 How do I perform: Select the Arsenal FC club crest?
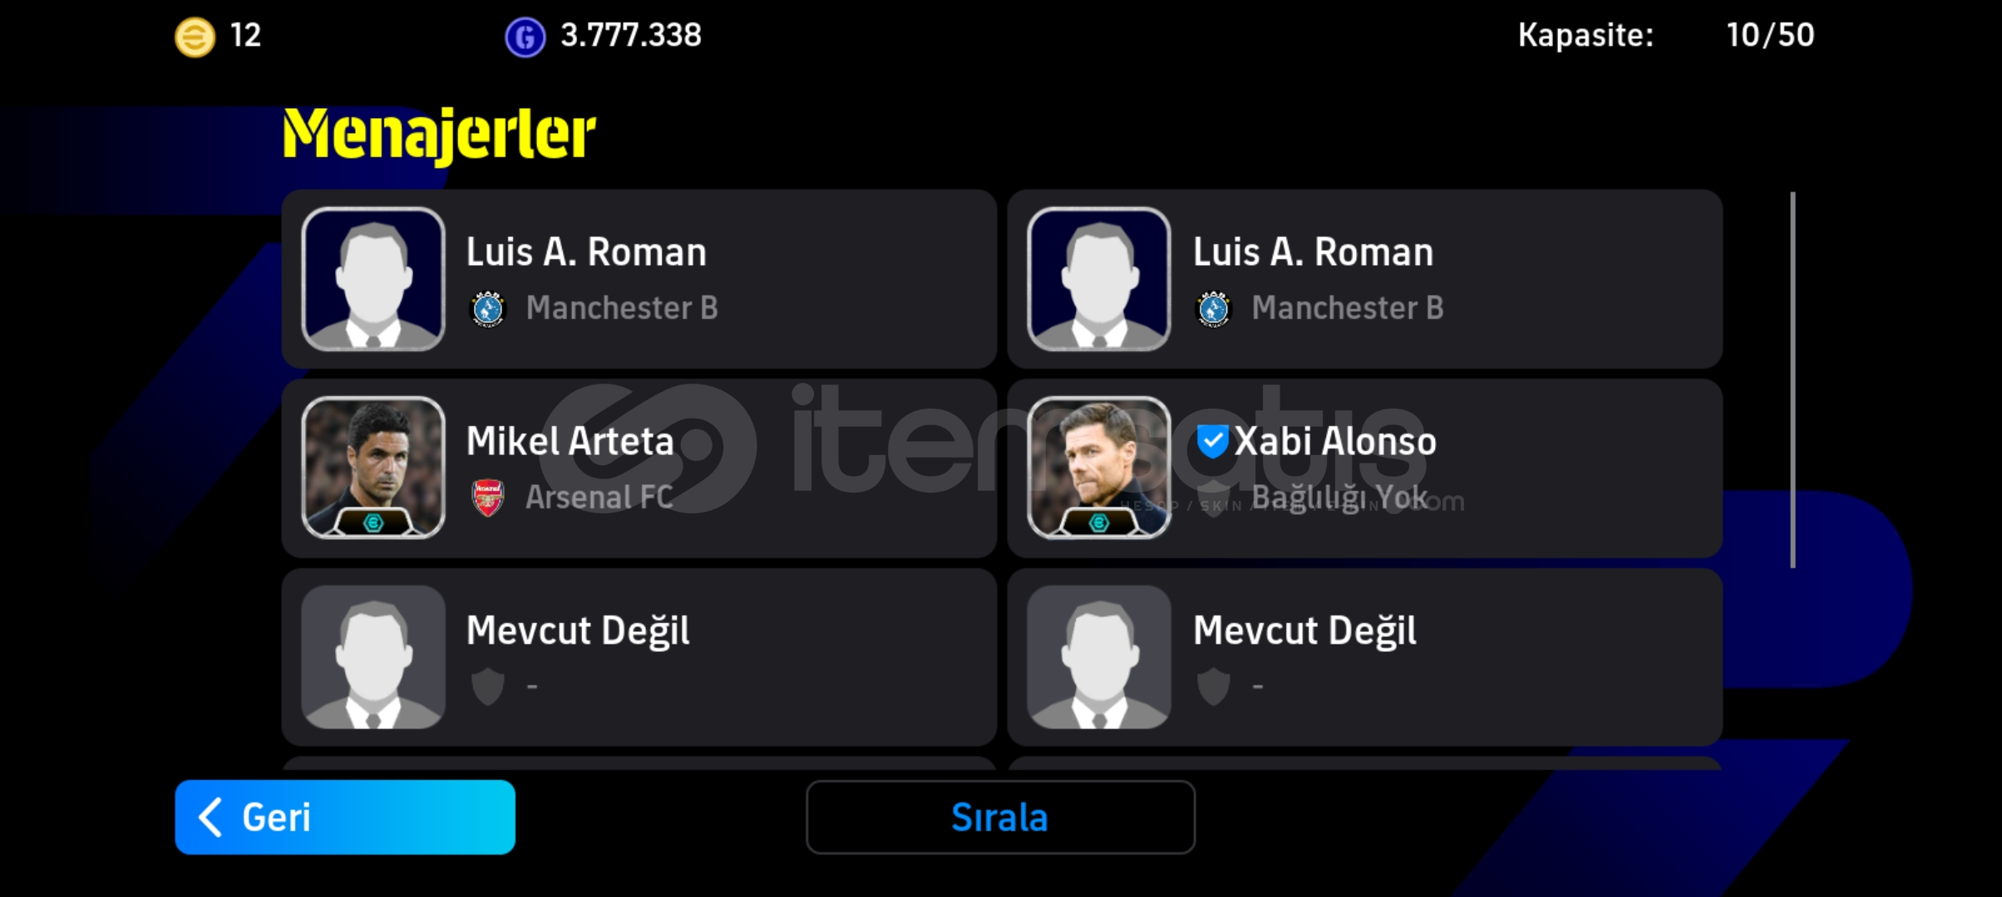click(x=488, y=498)
